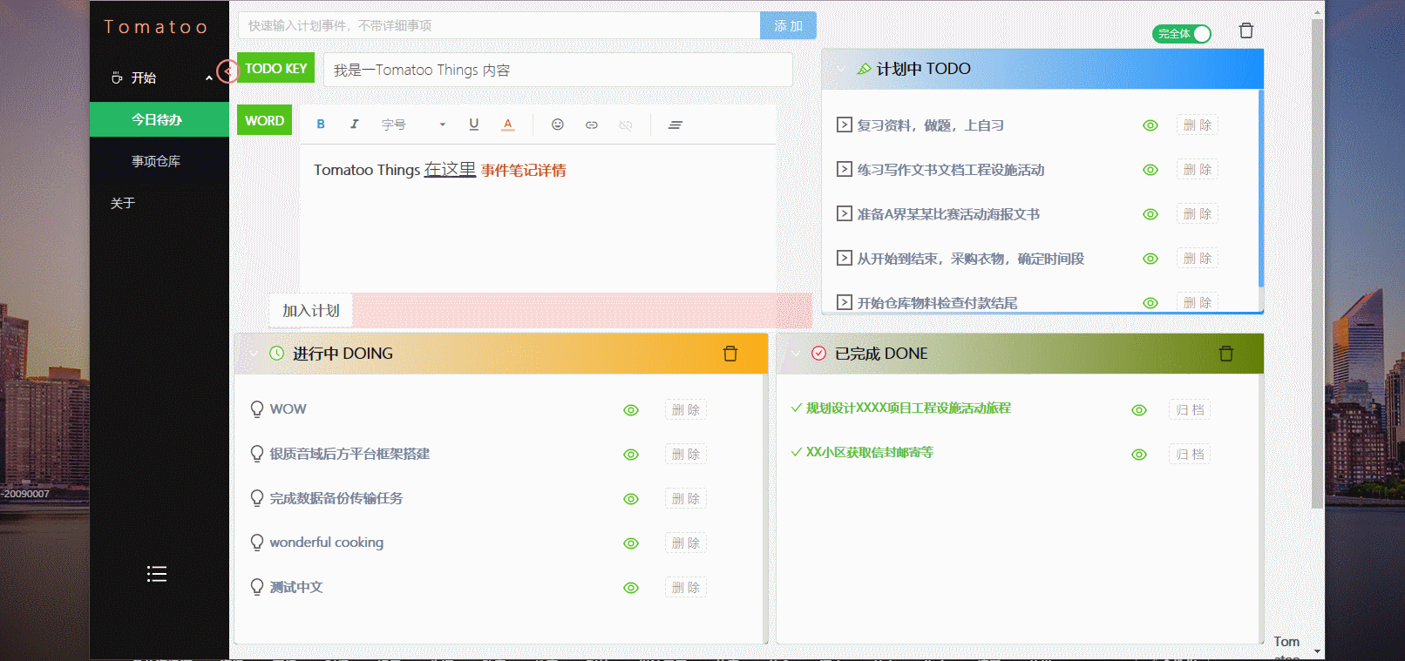
Task: Click the page's vertical scrollbar
Action: coord(1317,264)
